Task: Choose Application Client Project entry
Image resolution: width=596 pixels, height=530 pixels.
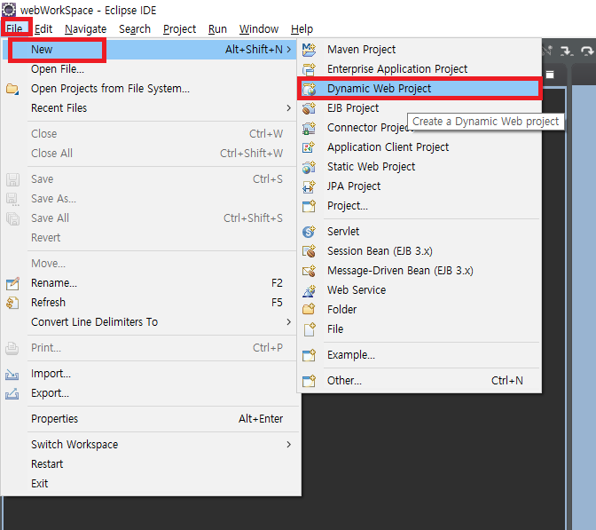Action: [x=420, y=146]
